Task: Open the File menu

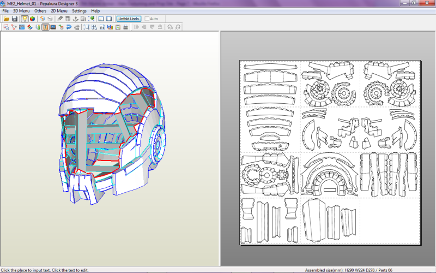Action: tap(5, 11)
